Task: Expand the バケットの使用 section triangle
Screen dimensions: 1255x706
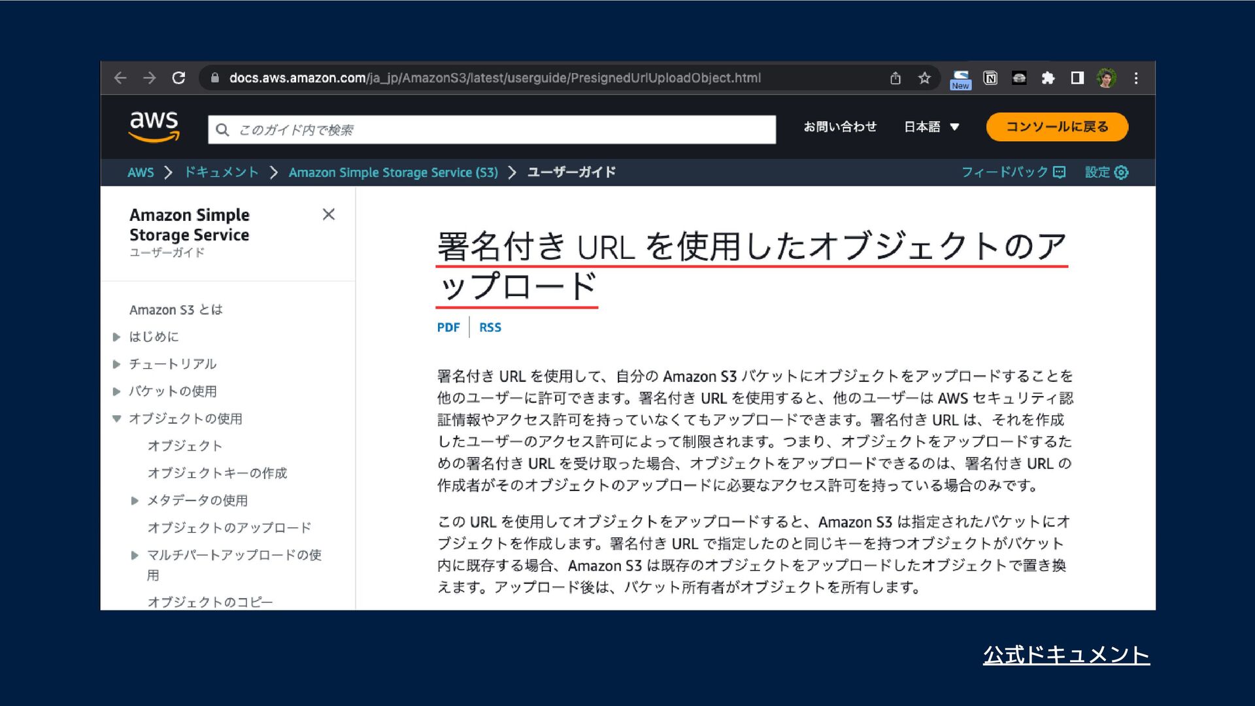Action: pyautogui.click(x=116, y=392)
